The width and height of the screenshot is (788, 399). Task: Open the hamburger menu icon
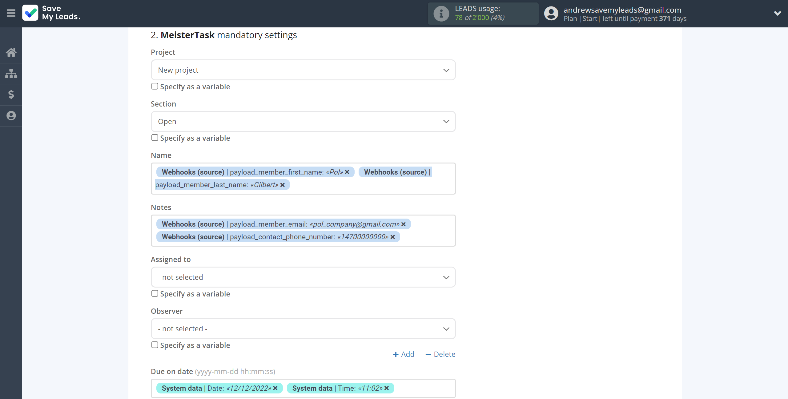[11, 13]
